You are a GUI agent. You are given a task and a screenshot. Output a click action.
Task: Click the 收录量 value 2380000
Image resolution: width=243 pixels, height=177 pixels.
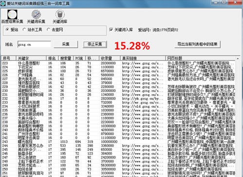[107, 114]
